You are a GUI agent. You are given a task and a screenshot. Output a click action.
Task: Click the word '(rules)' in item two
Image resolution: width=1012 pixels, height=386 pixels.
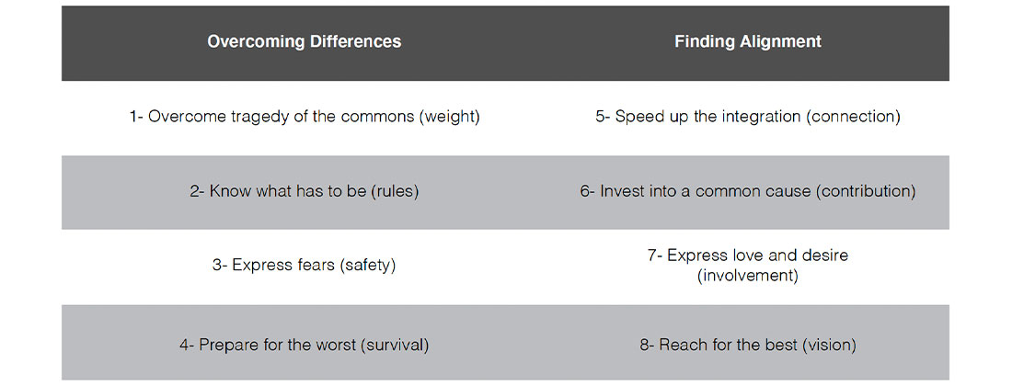(x=395, y=192)
